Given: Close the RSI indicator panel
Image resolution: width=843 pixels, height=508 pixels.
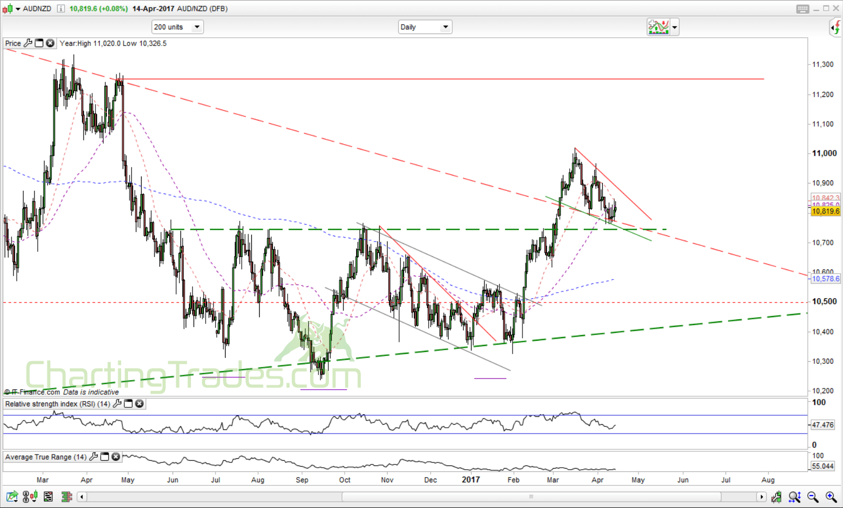Looking at the screenshot, I should coord(139,404).
